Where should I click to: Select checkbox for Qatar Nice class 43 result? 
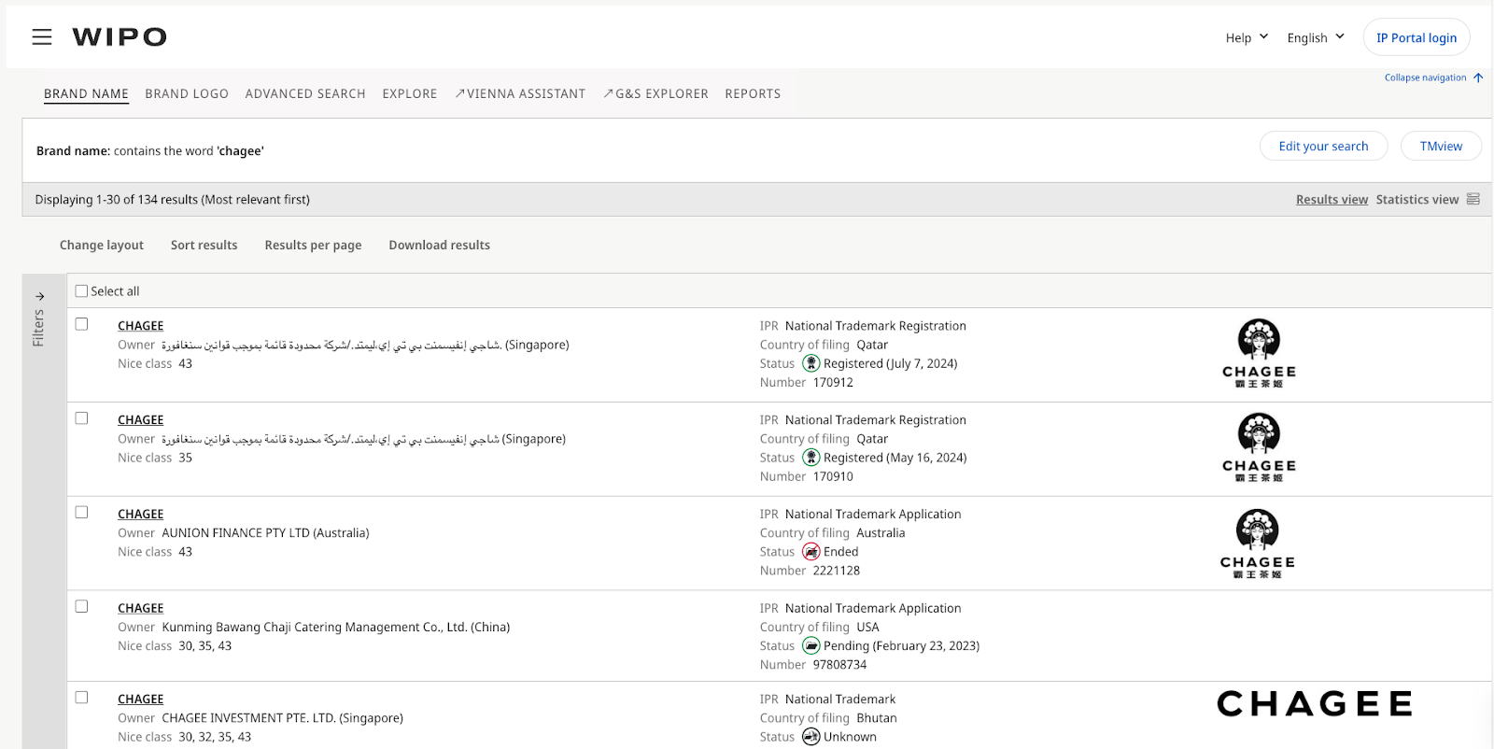pyautogui.click(x=81, y=324)
